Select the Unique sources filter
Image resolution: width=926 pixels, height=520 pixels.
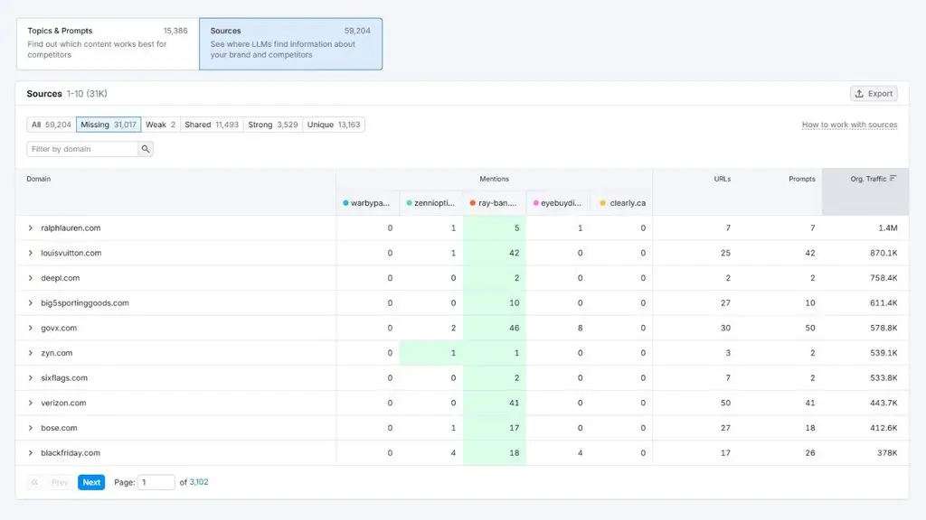[x=334, y=125]
